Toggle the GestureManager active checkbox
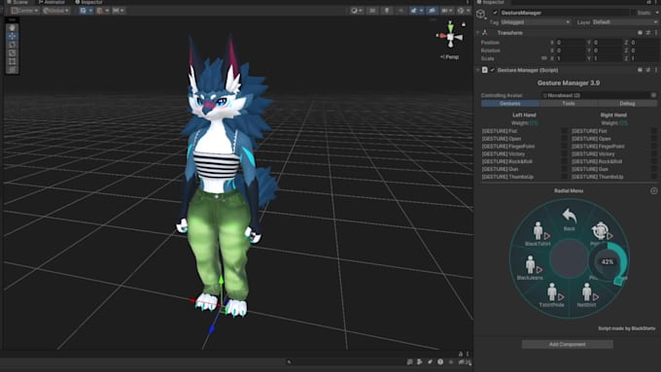The image size is (661, 372). click(x=495, y=13)
